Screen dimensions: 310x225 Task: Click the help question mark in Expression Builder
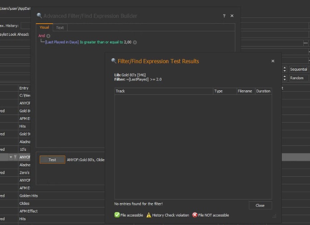224,16
